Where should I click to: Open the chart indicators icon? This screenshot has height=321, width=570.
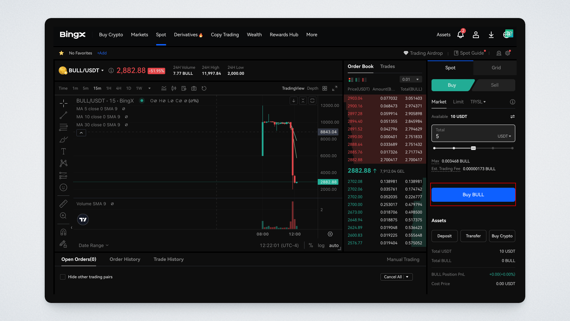[164, 89]
